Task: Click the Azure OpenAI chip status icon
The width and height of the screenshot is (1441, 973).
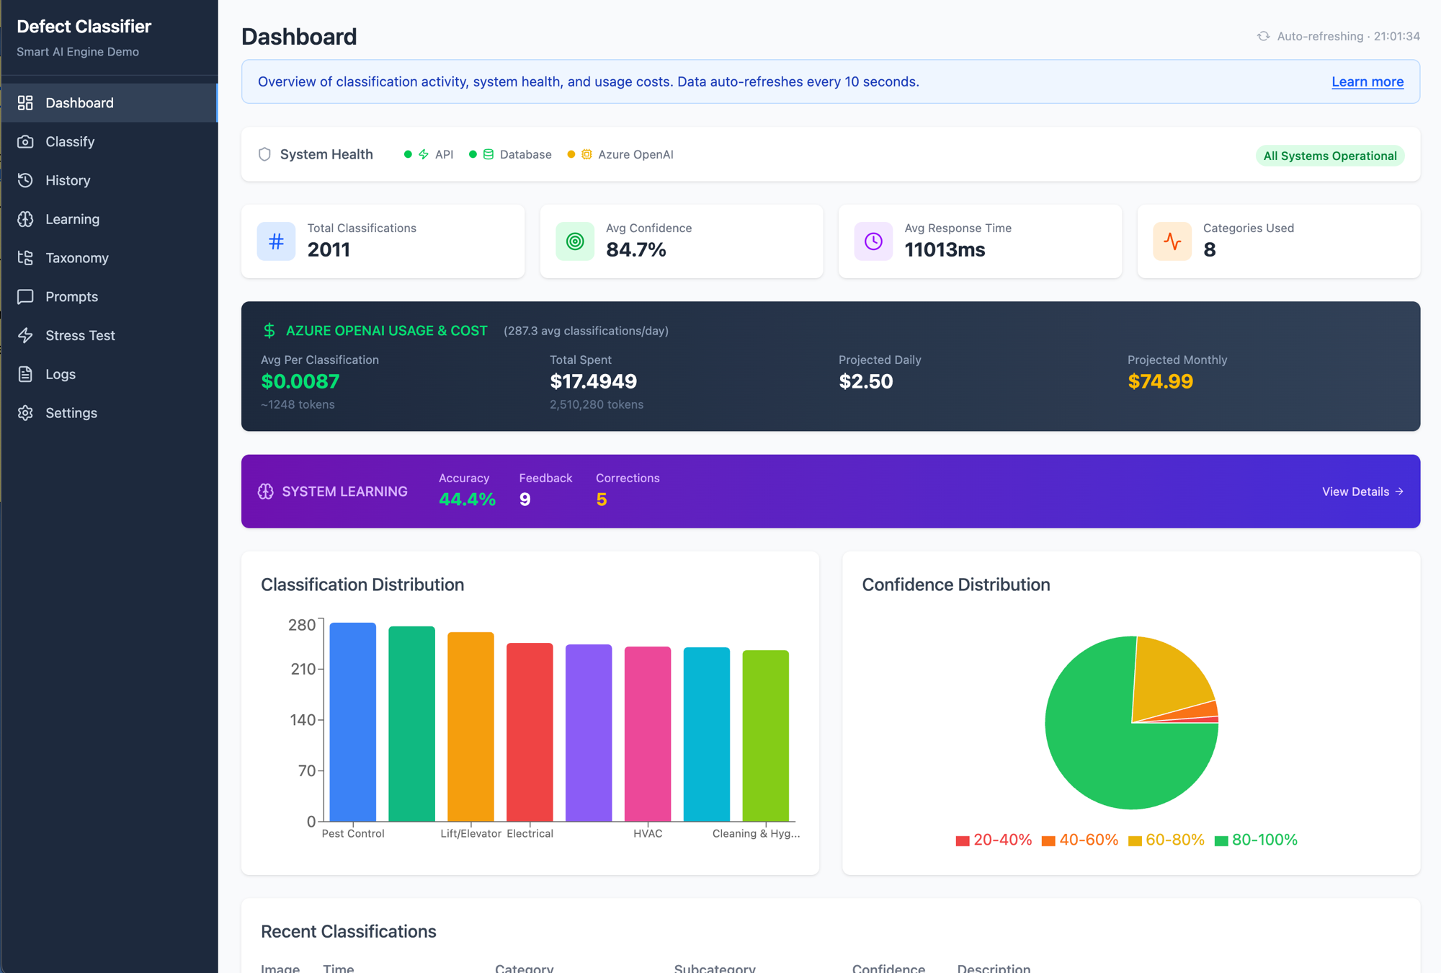Action: (x=586, y=154)
